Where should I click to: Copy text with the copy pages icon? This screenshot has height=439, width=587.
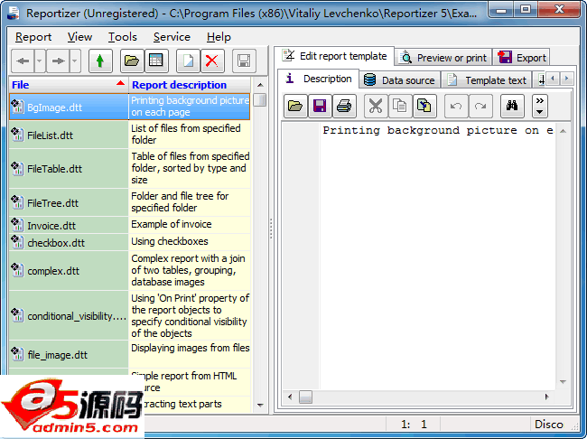click(x=400, y=106)
